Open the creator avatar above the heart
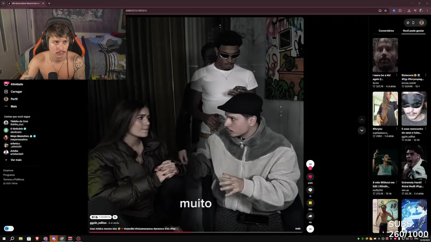The height and width of the screenshot is (242, 431). pyautogui.click(x=310, y=164)
